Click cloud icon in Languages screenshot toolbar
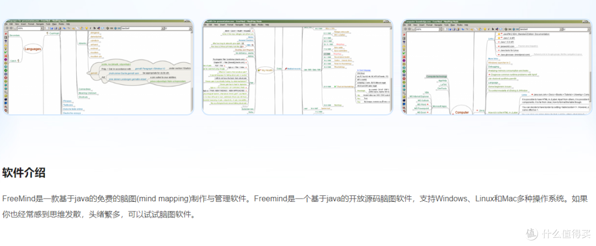 102,28
